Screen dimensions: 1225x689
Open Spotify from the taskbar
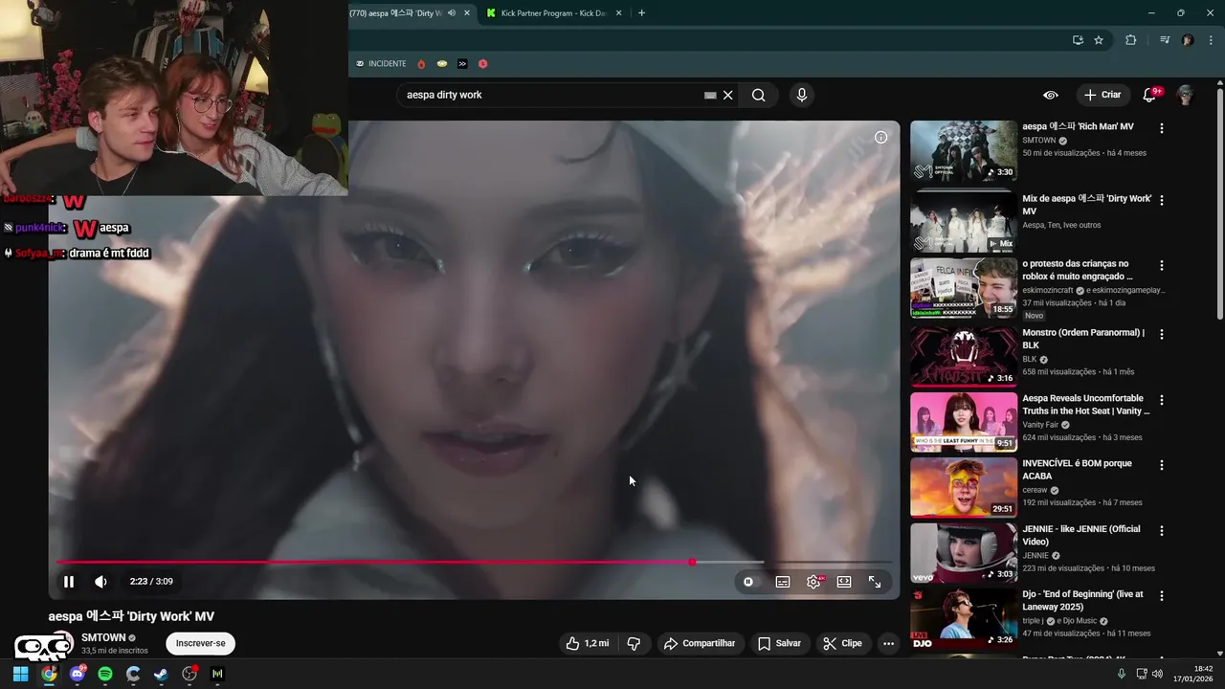click(105, 674)
